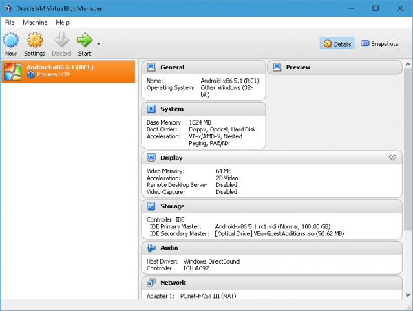413x311 pixels.
Task: Click details scrollbar up arrow
Action: [407, 64]
